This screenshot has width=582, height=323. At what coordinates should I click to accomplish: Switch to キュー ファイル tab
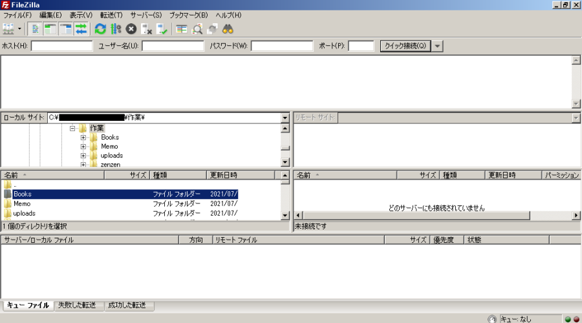pos(28,305)
